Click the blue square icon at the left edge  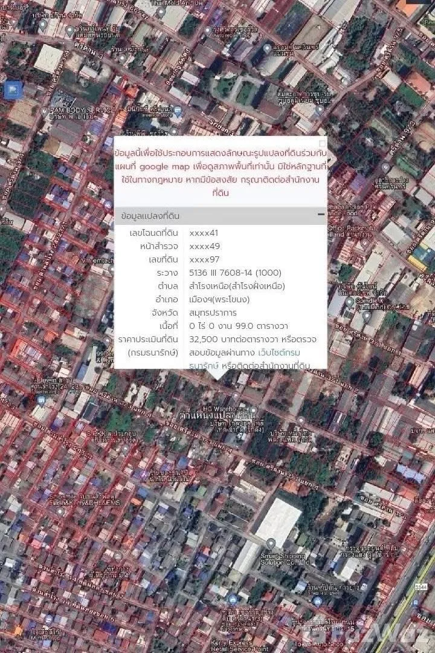click(x=13, y=91)
